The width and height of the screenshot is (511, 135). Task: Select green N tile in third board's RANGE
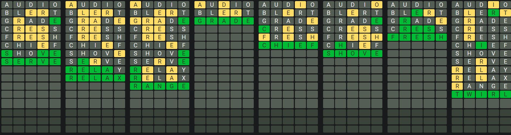(x=160, y=86)
